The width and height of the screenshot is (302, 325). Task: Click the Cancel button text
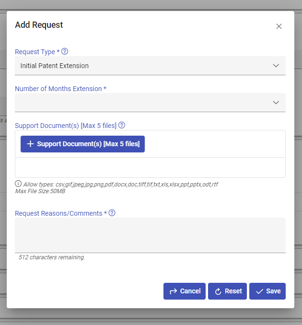[x=190, y=291]
